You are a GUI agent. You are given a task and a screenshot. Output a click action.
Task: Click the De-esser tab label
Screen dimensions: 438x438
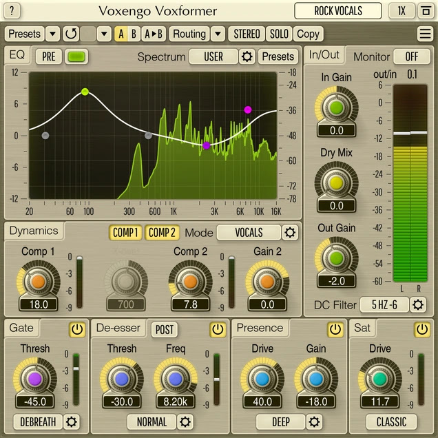point(118,328)
